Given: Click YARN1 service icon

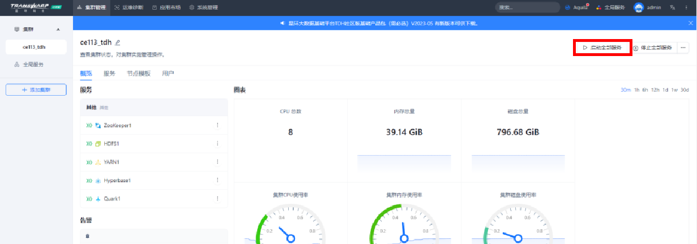Looking at the screenshot, I should coord(98,162).
